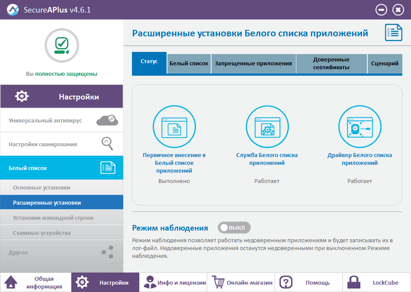411x292 pixels.
Task: Click the Настройки header in sidebar
Action: [61, 96]
